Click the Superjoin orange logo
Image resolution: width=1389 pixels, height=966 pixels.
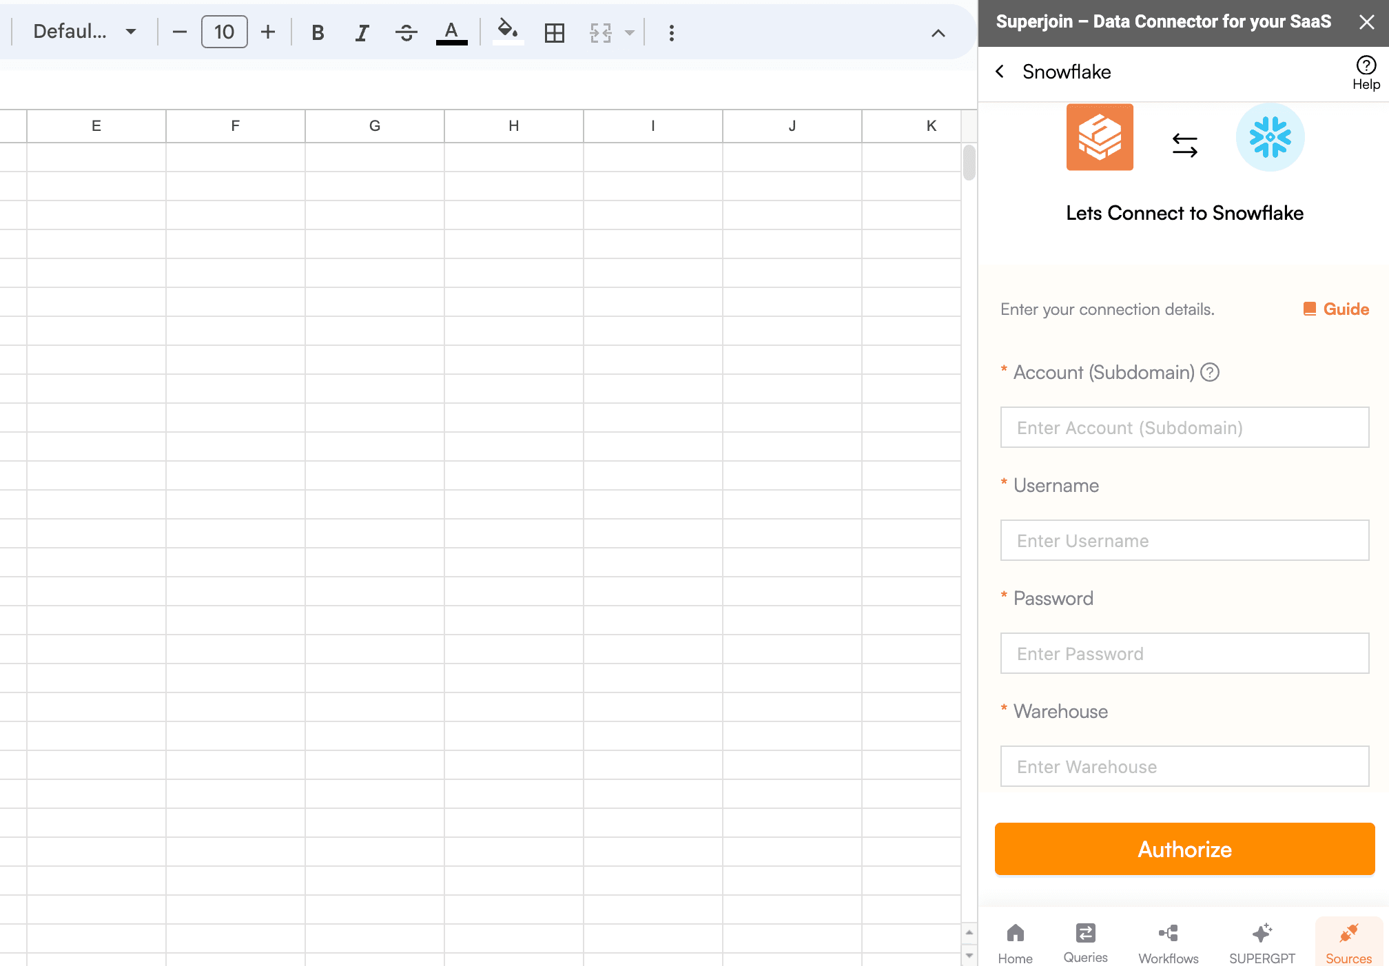1100,137
